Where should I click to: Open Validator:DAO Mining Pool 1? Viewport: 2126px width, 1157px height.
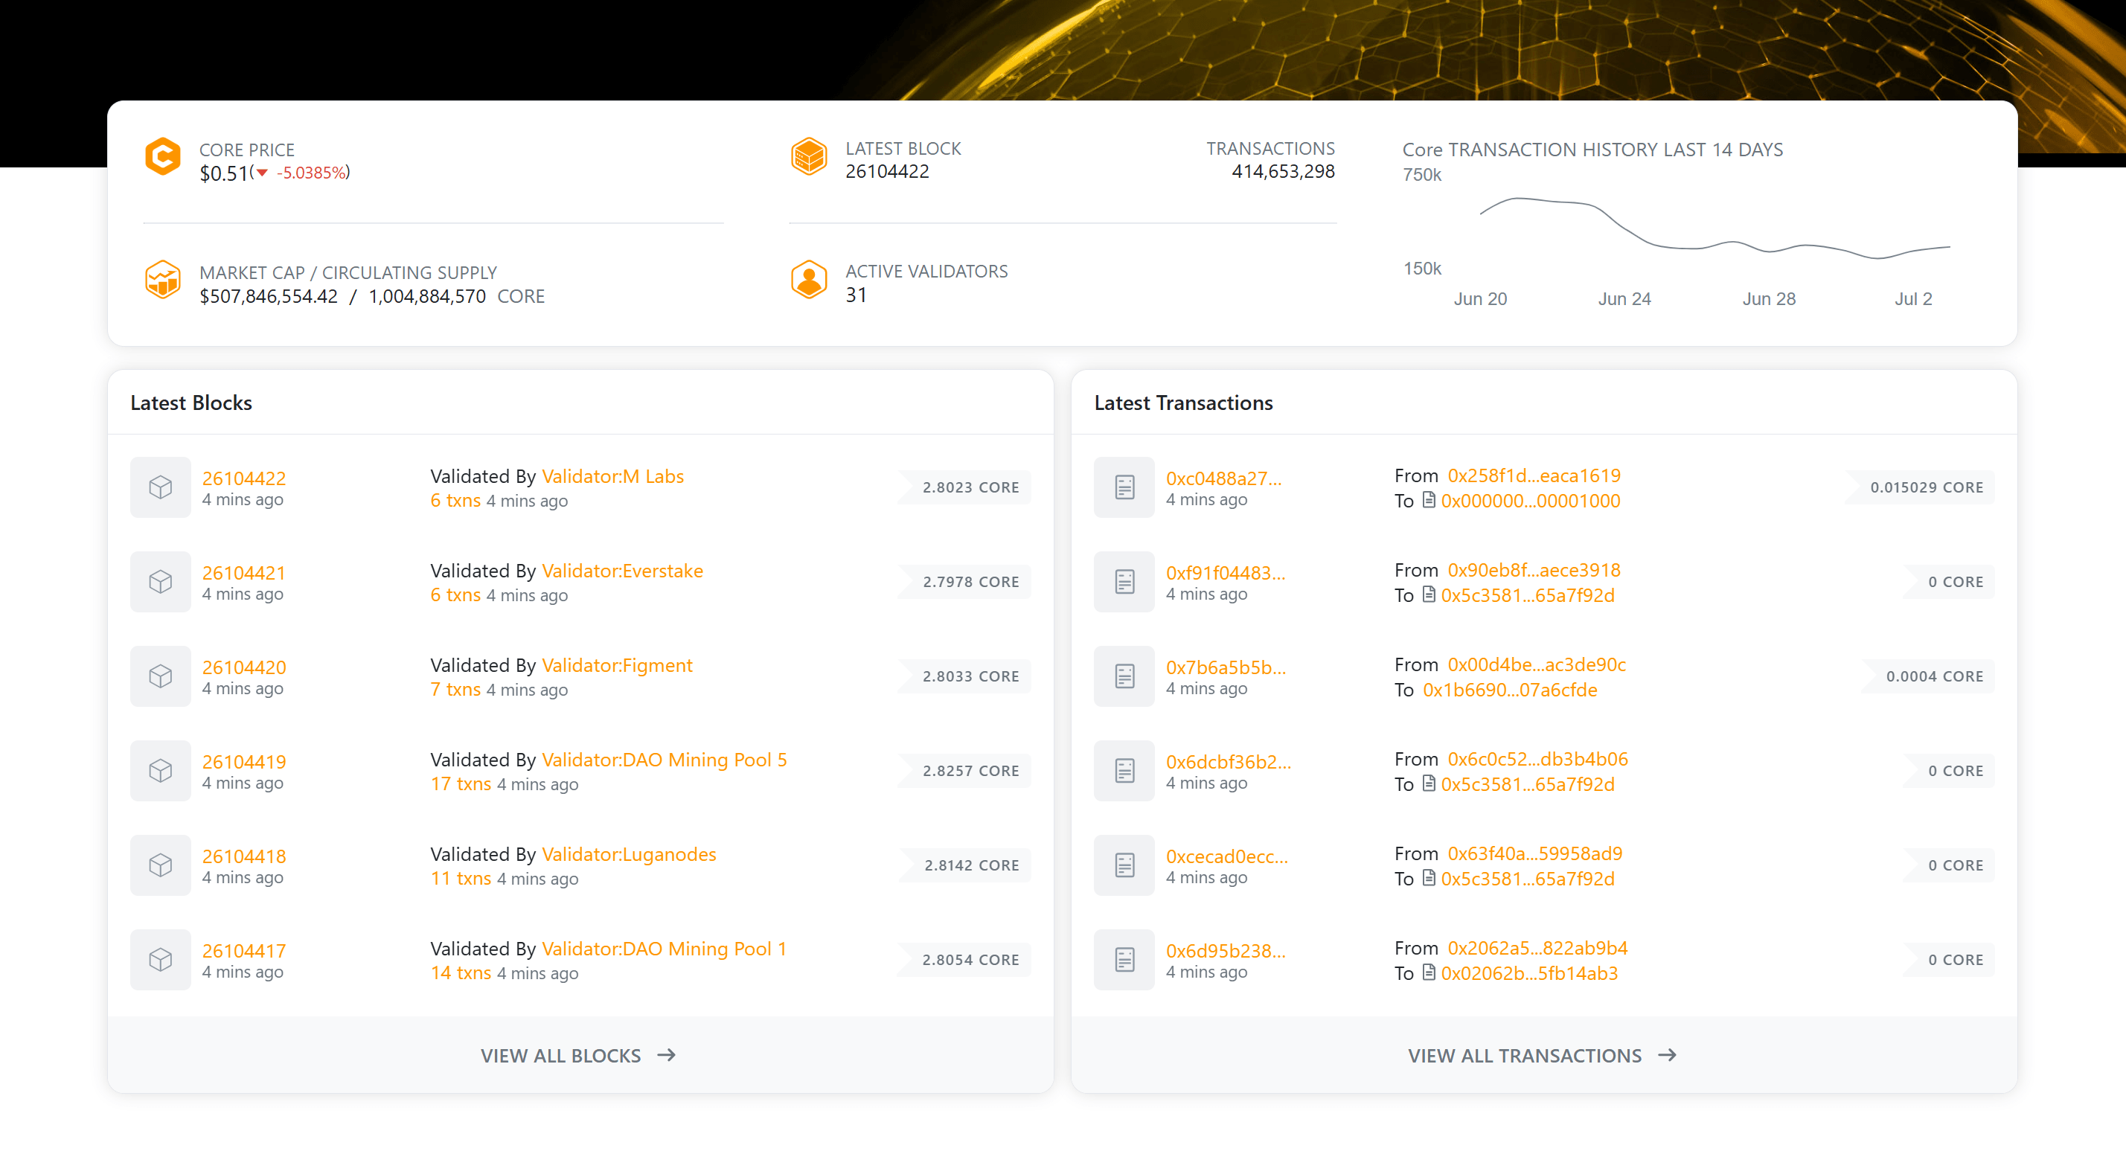click(665, 949)
